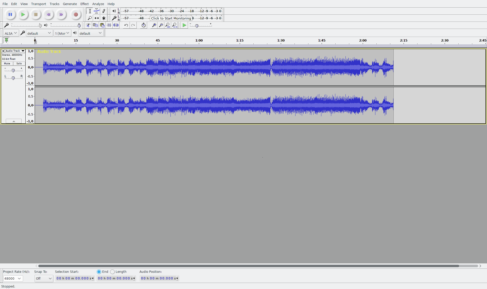The height and width of the screenshot is (289, 487).
Task: Open the playback device default dropdown
Action: (91, 33)
